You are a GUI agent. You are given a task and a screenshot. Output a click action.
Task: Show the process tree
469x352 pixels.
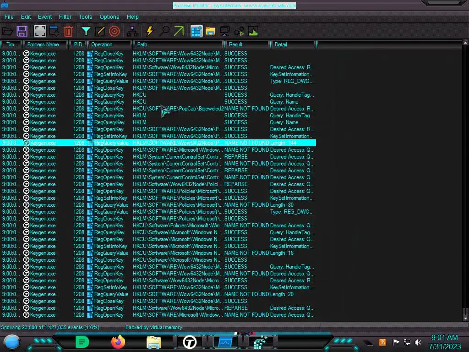pos(132,31)
